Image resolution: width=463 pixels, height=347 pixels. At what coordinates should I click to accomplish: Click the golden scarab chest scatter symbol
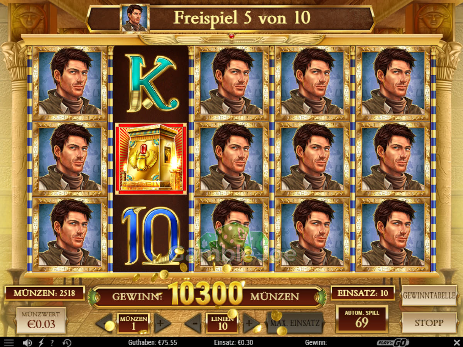pyautogui.click(x=151, y=159)
